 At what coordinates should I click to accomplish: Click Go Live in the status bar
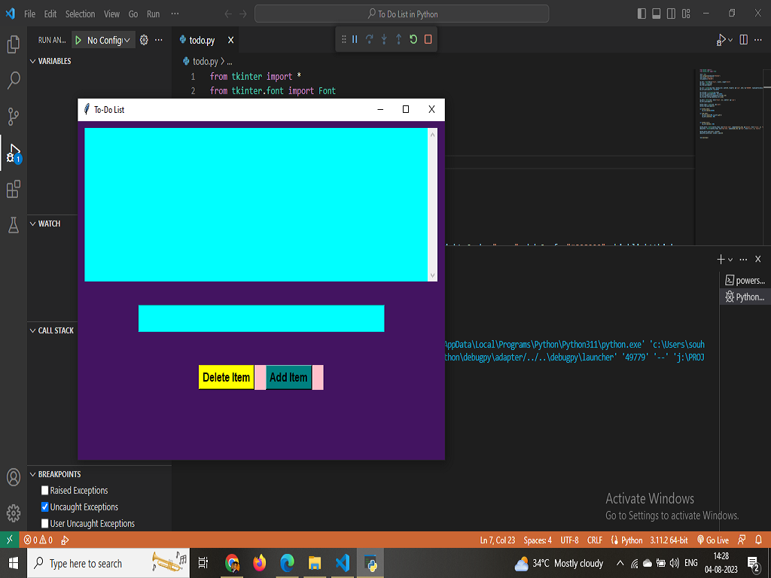[712, 540]
